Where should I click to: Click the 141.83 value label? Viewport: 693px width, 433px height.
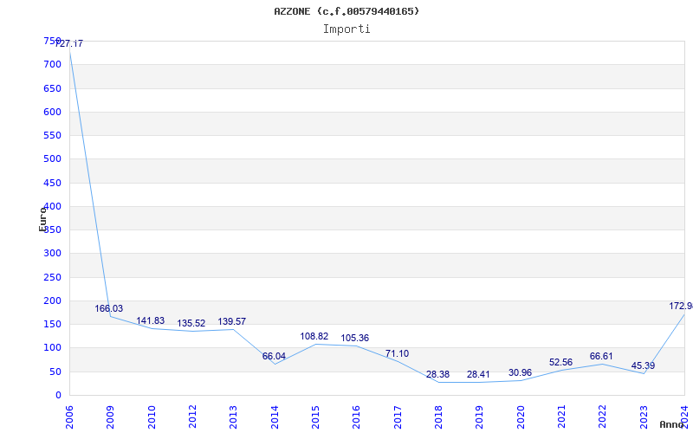[150, 320]
